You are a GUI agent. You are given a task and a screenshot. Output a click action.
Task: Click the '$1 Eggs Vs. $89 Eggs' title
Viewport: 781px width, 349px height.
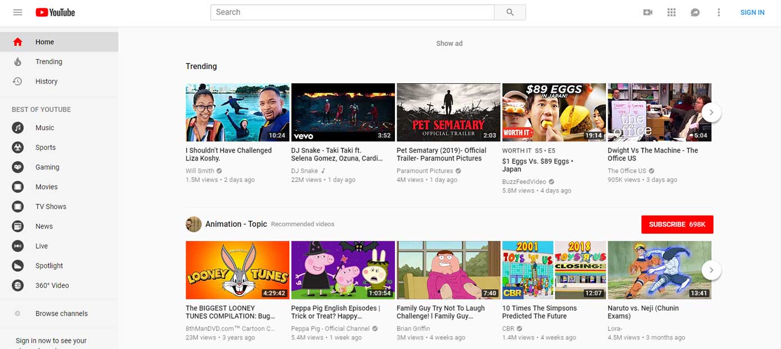(x=538, y=165)
